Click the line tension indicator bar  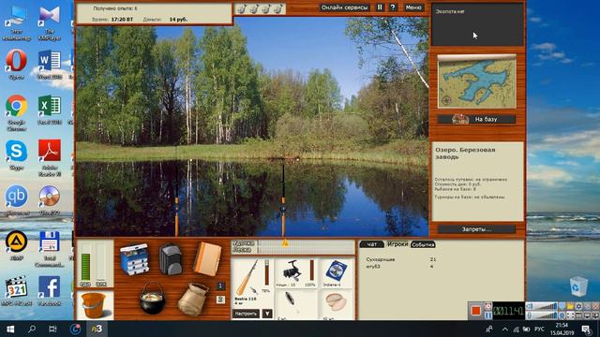[x=307, y=250]
